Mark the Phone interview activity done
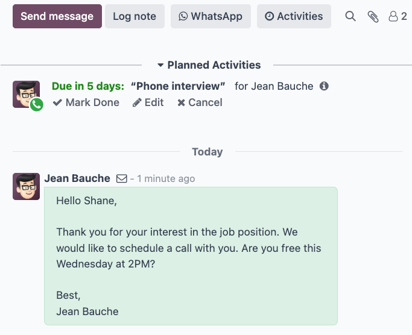This screenshot has height=335, width=412. (86, 102)
